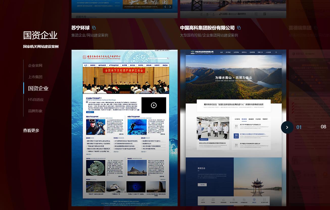Click the left arrow on the top 苏宁环球 preview

[166, 7]
